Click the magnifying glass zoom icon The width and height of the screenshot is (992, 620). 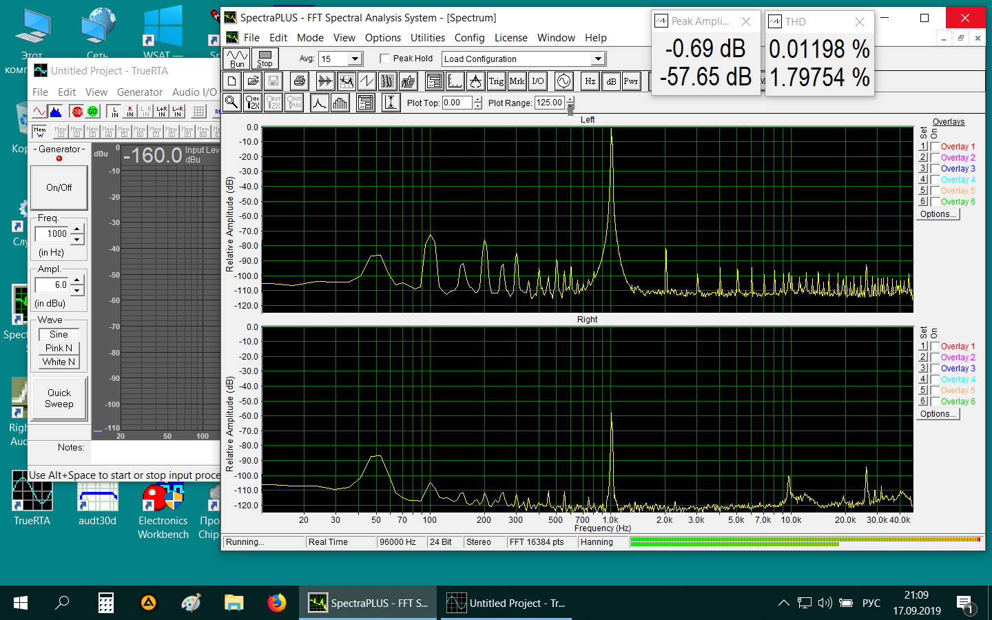232,103
